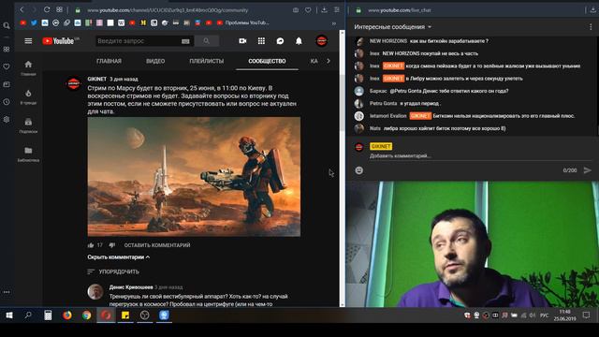
Task: Reload the browser page
Action: (x=47, y=10)
